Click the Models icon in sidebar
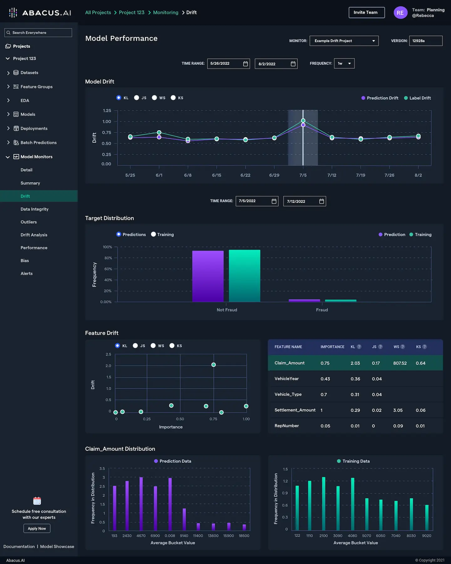Viewport: 451px width, 564px height. [16, 114]
